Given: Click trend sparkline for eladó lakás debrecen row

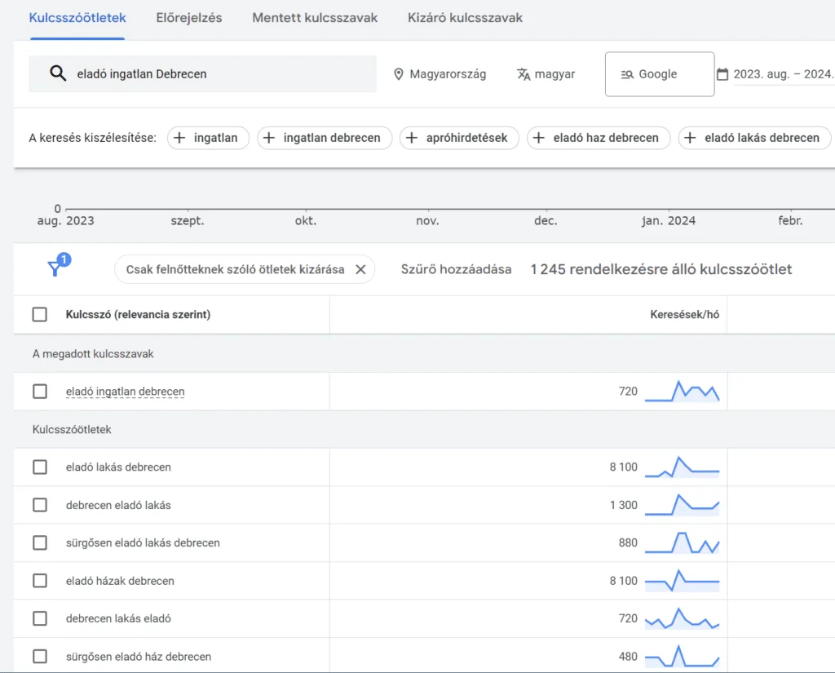Looking at the screenshot, I should coord(683,467).
